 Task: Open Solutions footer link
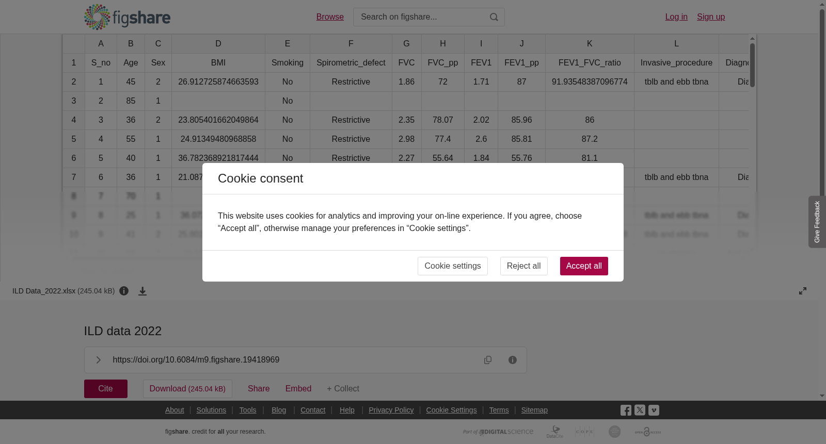[211, 410]
